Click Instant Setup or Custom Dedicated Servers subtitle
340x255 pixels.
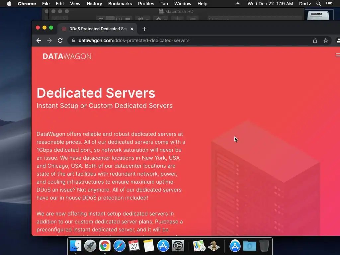105,106
